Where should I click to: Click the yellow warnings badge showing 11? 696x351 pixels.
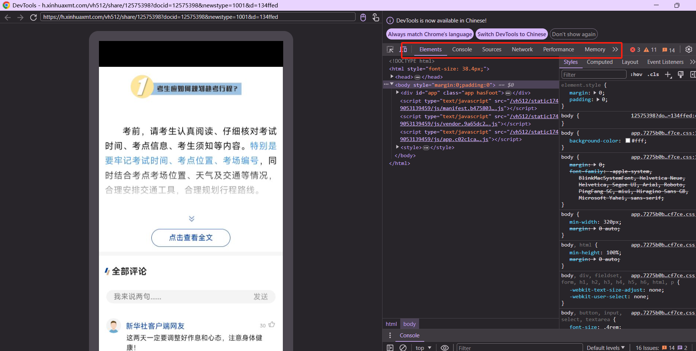click(650, 49)
